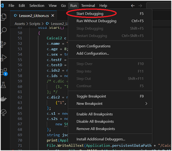Viewport: 172px width, 151px height.
Task: Click 'c.testF' on line 55
Action: [54, 60]
